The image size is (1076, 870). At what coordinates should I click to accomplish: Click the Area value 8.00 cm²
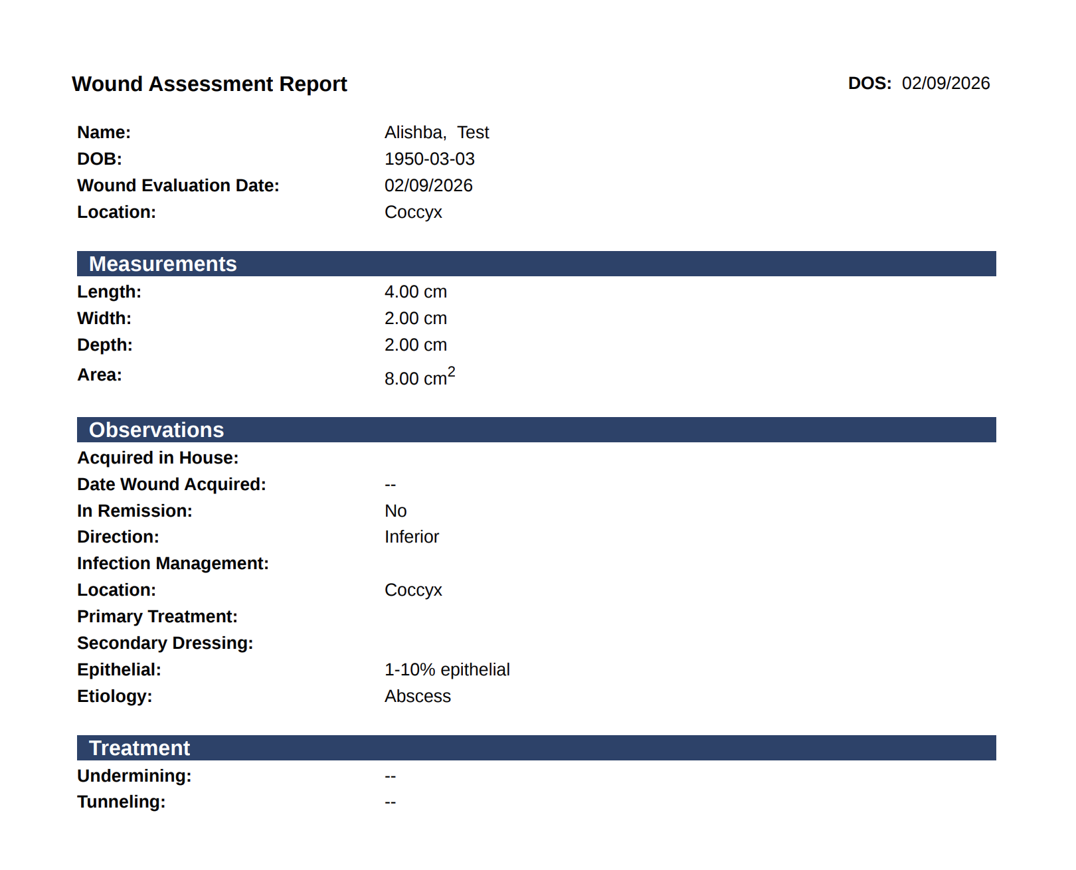420,377
